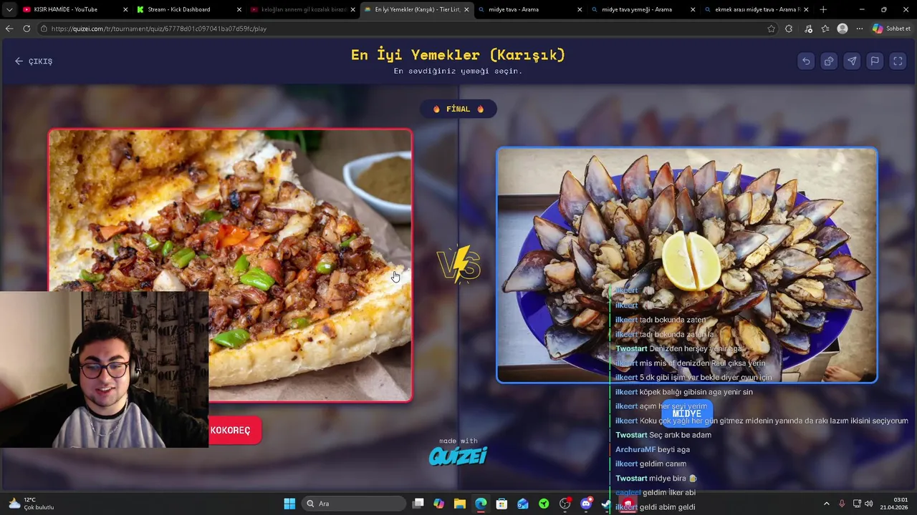Open Task View on the taskbar
The width and height of the screenshot is (917, 515).
click(x=418, y=504)
